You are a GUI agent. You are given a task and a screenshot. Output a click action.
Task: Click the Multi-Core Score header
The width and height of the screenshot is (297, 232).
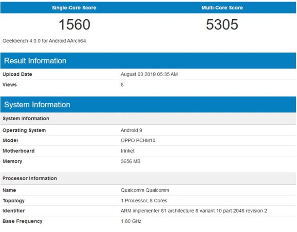pos(222,8)
